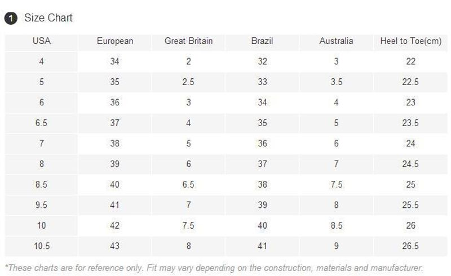Select the 26.5 heel to toe value
The image size is (451, 276).
(x=410, y=246)
